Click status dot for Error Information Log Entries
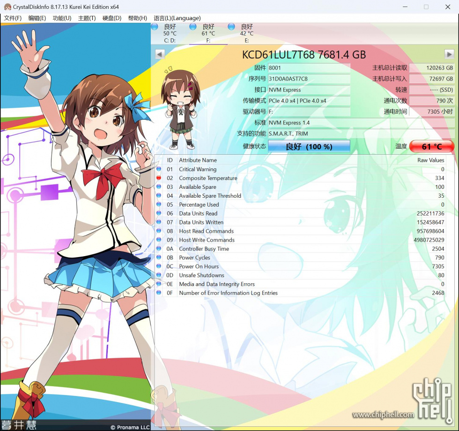 point(159,293)
